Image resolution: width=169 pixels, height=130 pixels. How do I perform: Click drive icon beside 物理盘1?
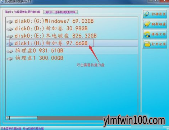pos(10,59)
